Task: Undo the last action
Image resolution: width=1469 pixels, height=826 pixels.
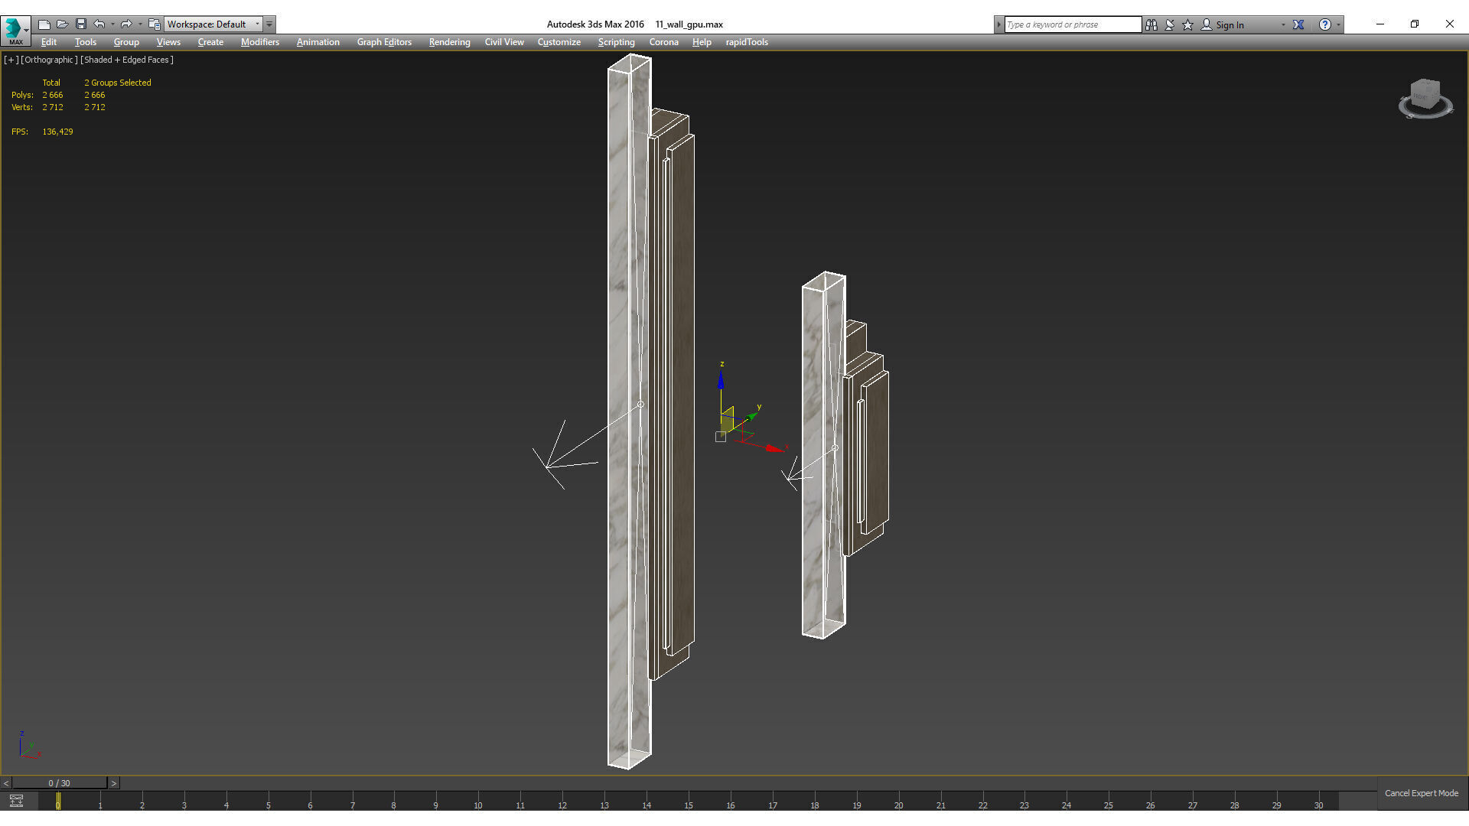Action: (x=99, y=24)
